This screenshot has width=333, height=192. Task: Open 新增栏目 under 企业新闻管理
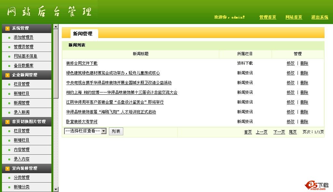(x=22, y=93)
